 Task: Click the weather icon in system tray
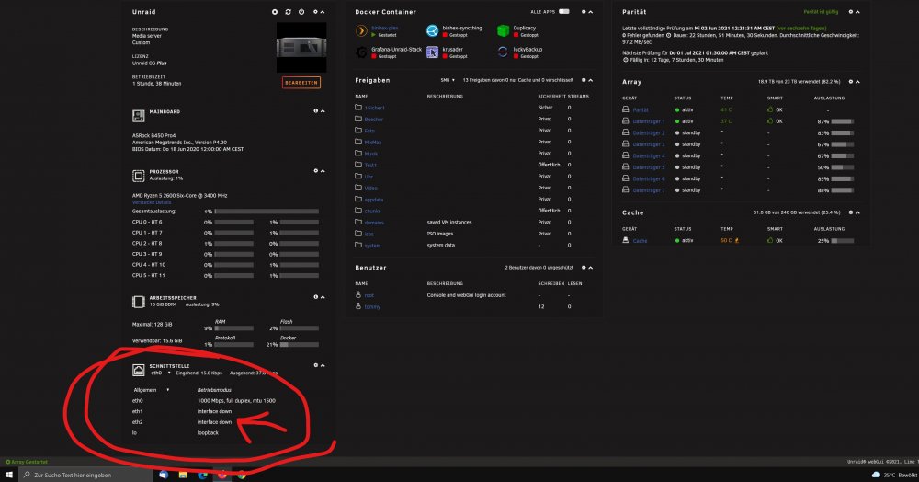[876, 475]
